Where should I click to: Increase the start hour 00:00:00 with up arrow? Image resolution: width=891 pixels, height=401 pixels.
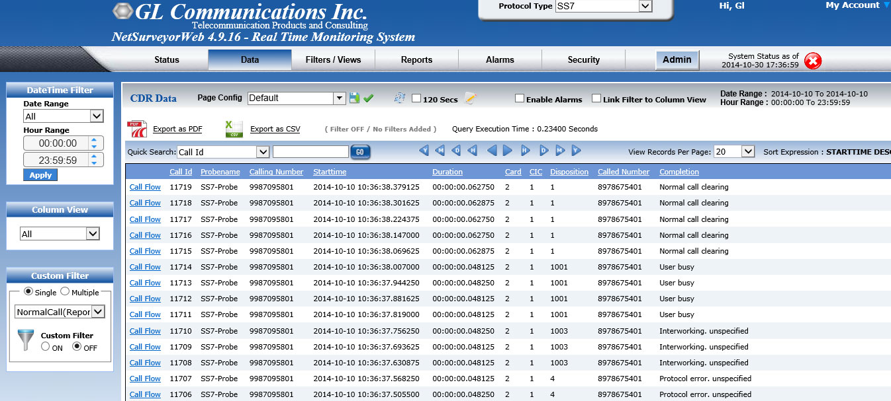[94, 139]
